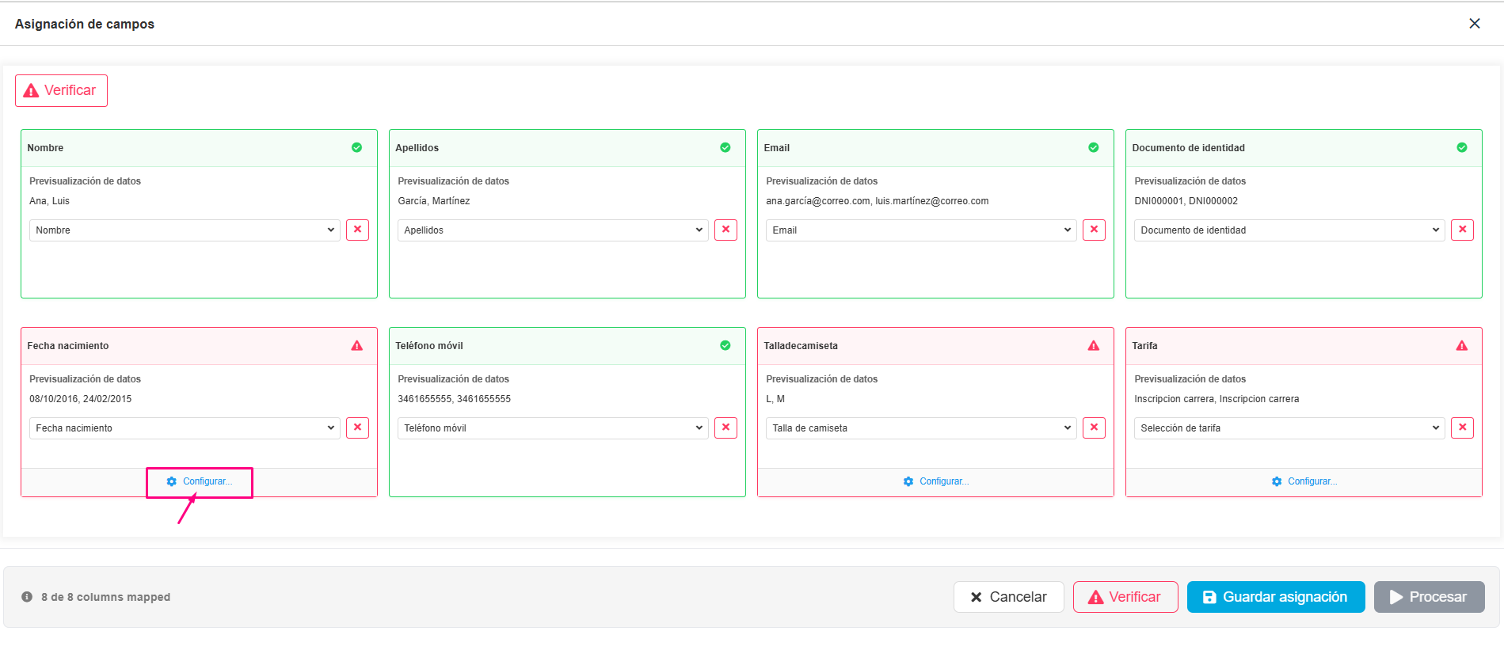Expand the Email field selector
This screenshot has height=650, width=1504.
tap(921, 230)
